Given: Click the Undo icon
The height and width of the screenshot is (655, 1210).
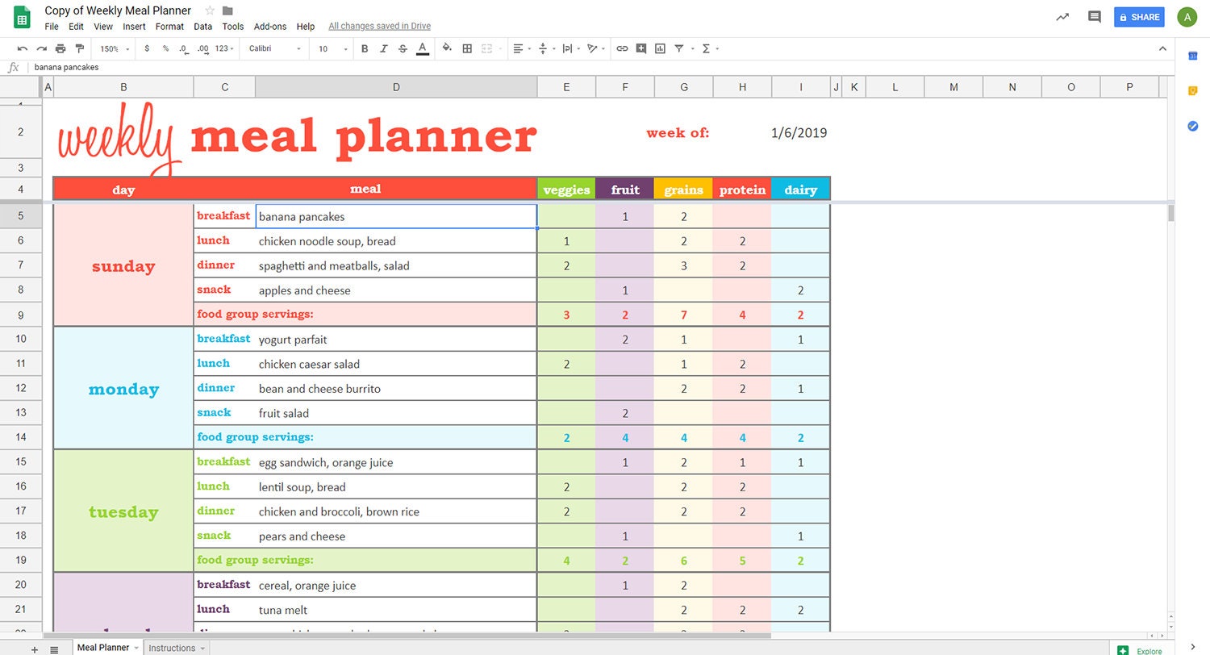Looking at the screenshot, I should coord(23,48).
